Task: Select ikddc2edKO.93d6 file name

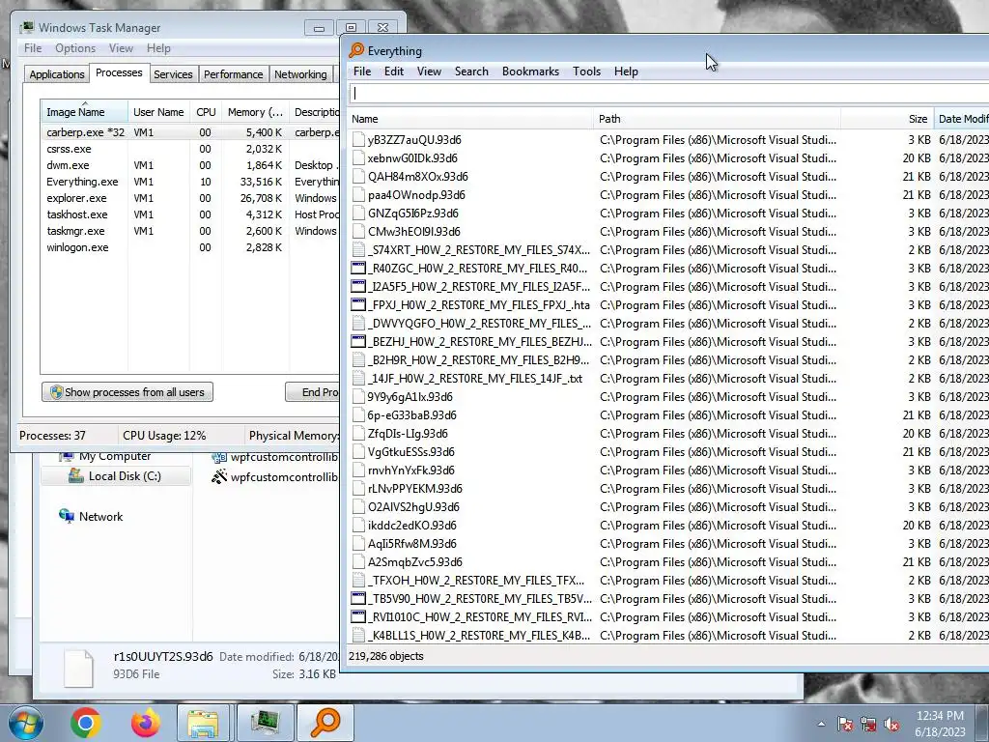Action: [411, 526]
